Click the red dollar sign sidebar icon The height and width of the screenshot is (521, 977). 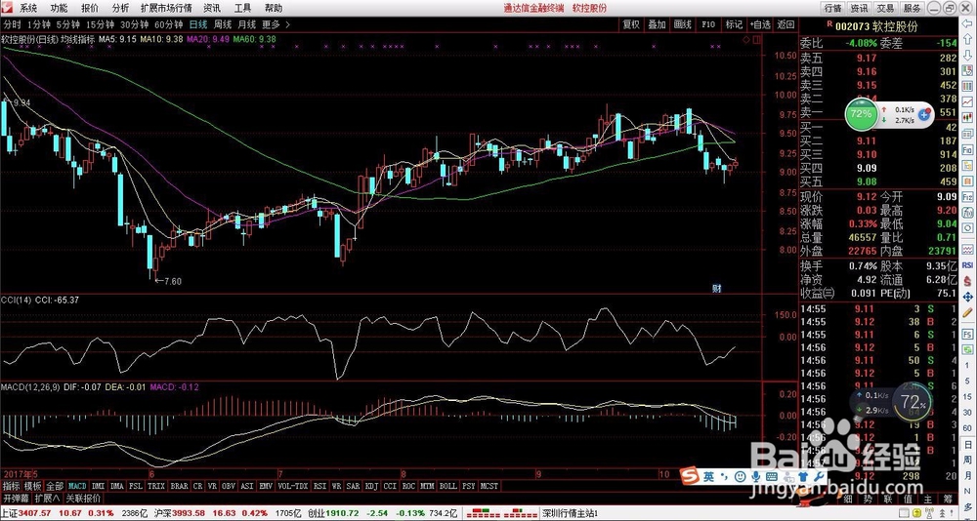(x=968, y=279)
